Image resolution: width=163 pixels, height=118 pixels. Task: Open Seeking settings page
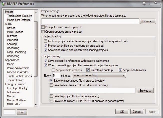12,44
